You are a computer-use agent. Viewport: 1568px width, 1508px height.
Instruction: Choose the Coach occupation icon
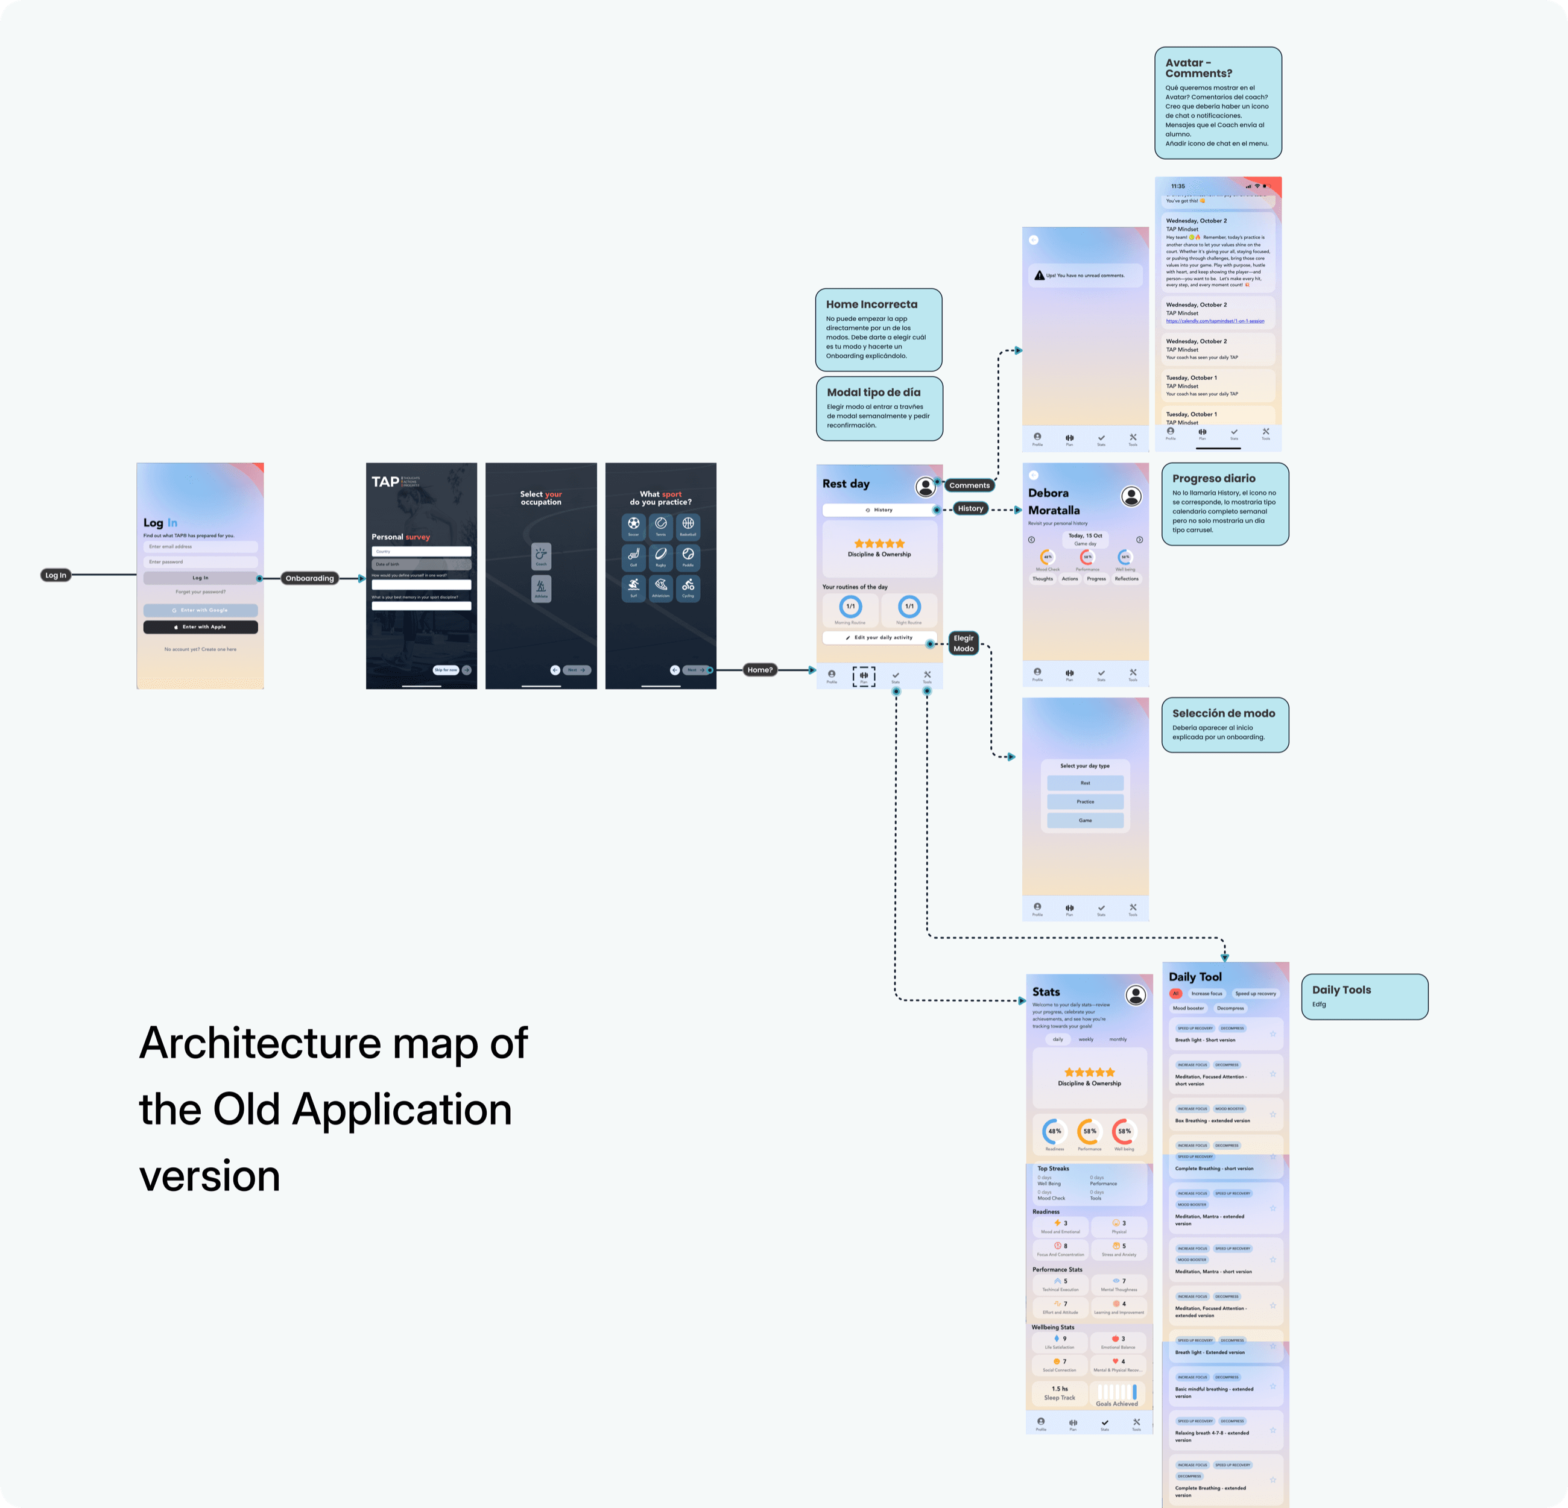[x=542, y=556]
